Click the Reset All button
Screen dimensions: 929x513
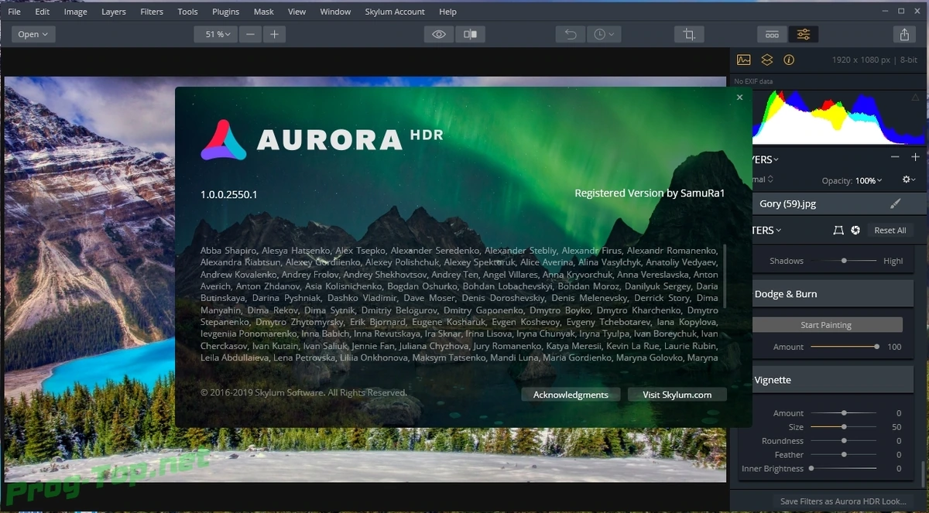[890, 231]
